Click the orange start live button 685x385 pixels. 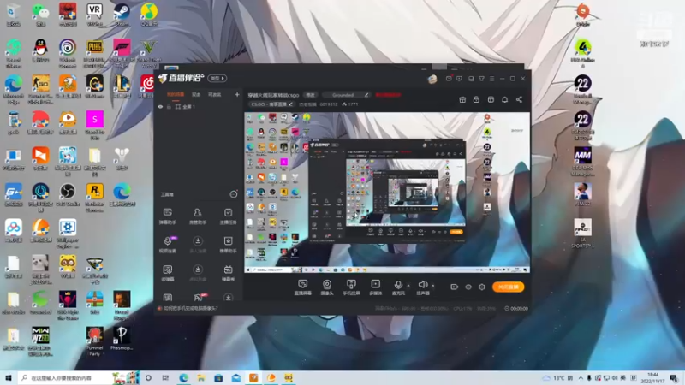tap(508, 287)
